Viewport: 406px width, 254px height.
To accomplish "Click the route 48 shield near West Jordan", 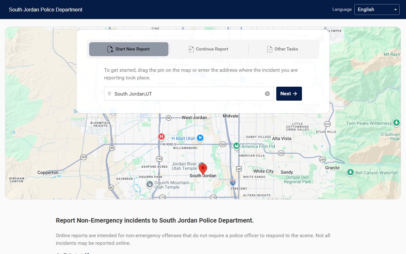I will pos(168,118).
